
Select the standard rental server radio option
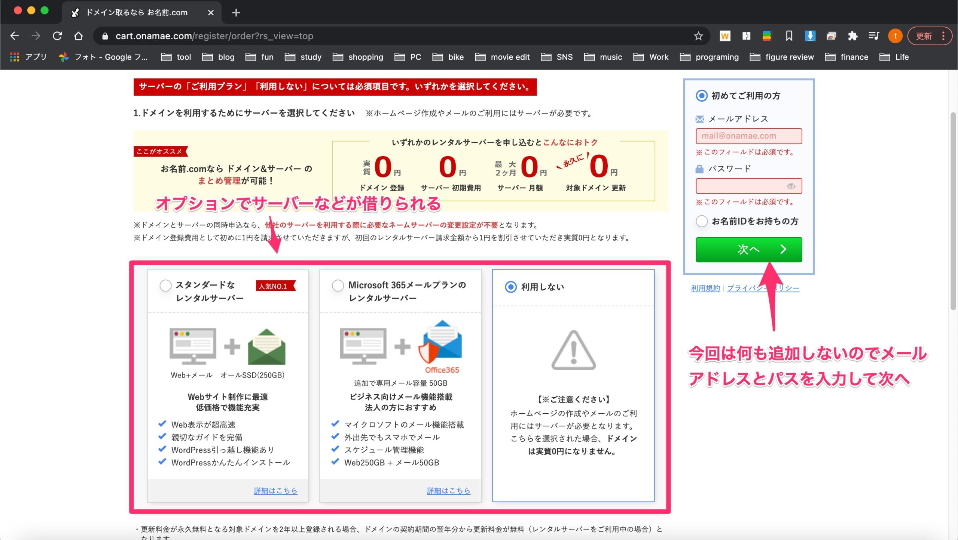click(x=165, y=286)
